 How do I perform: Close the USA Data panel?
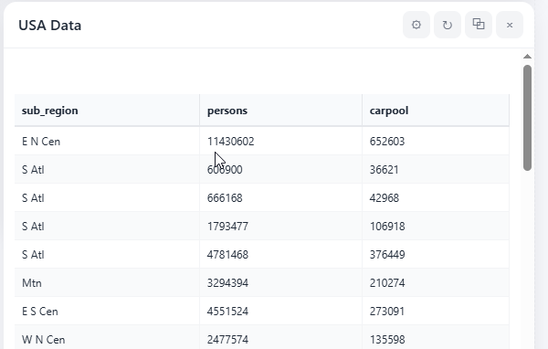pyautogui.click(x=510, y=25)
